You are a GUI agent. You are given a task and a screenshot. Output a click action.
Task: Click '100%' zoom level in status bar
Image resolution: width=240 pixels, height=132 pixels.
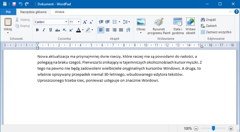(x=188, y=128)
